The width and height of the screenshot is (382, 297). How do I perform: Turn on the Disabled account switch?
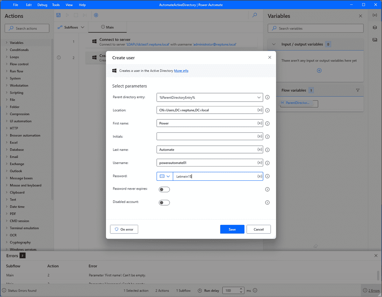164,202
